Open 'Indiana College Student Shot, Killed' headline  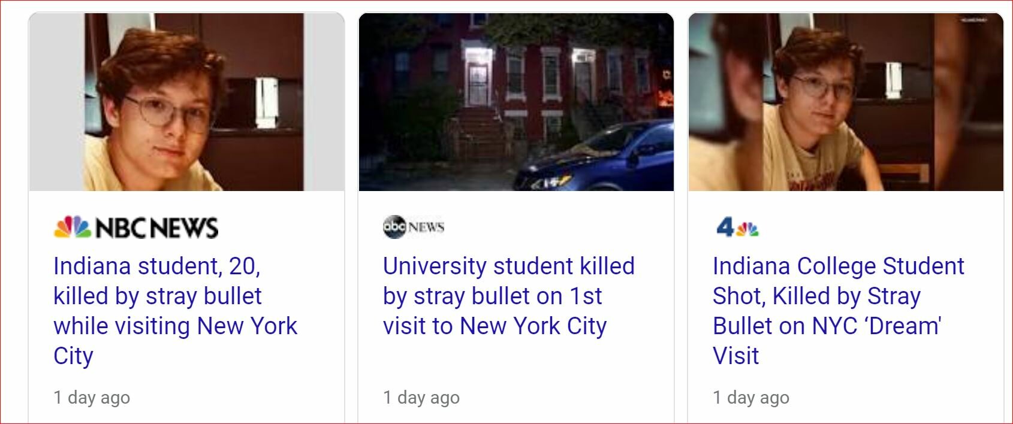tap(838, 311)
